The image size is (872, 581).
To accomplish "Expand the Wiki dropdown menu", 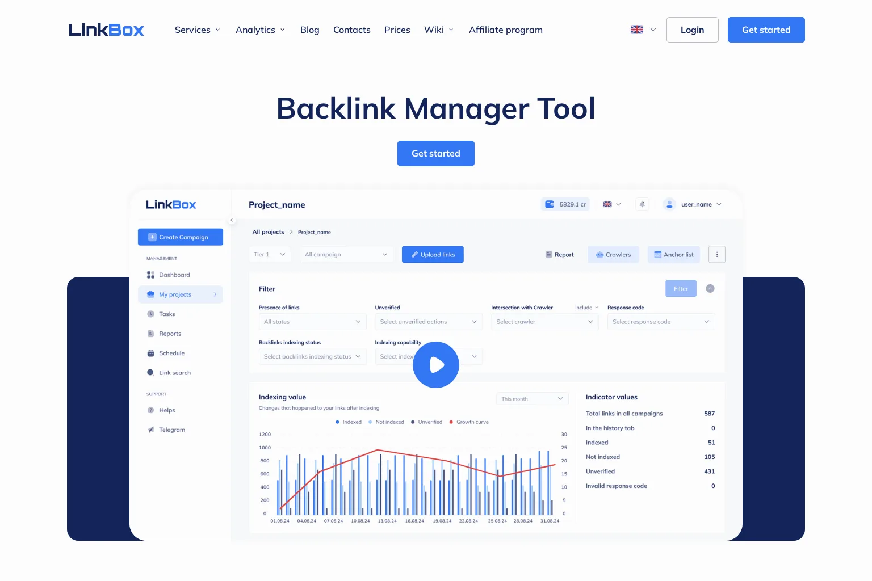I will coord(439,30).
